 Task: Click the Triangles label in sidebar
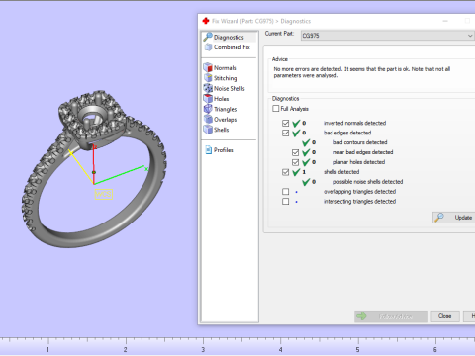pyautogui.click(x=225, y=109)
